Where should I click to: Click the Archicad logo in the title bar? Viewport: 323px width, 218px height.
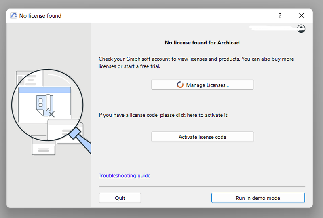[14, 16]
